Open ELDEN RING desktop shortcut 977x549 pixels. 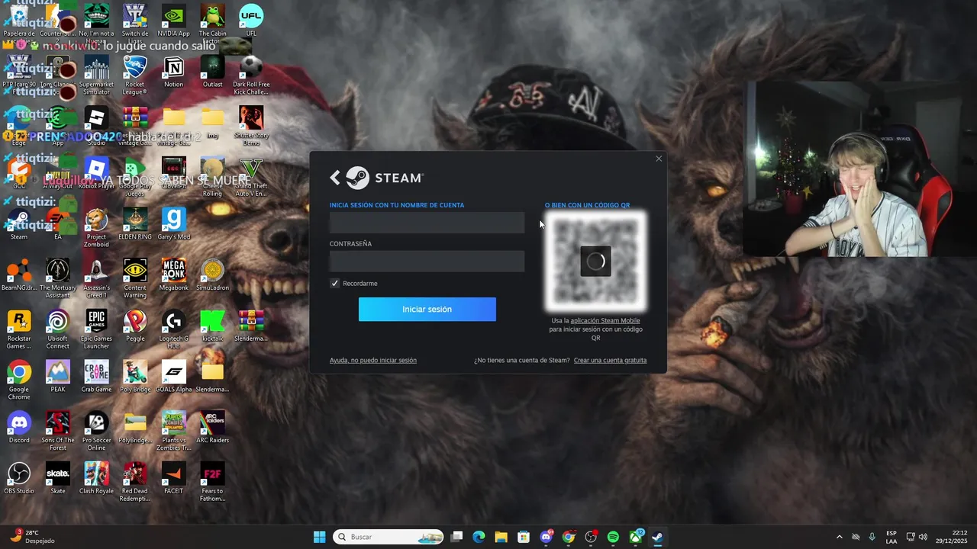(x=135, y=224)
